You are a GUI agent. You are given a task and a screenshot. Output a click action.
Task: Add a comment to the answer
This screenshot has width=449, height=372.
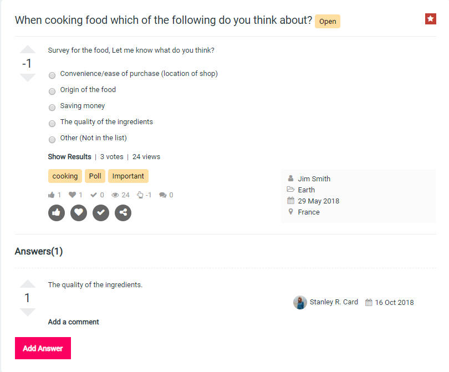click(x=73, y=322)
